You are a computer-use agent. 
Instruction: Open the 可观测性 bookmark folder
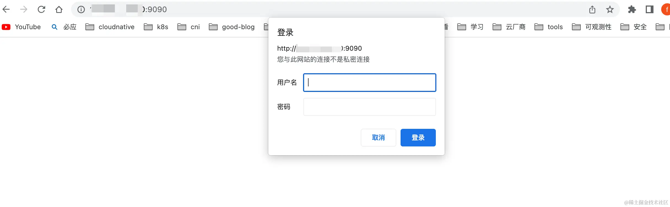591,27
